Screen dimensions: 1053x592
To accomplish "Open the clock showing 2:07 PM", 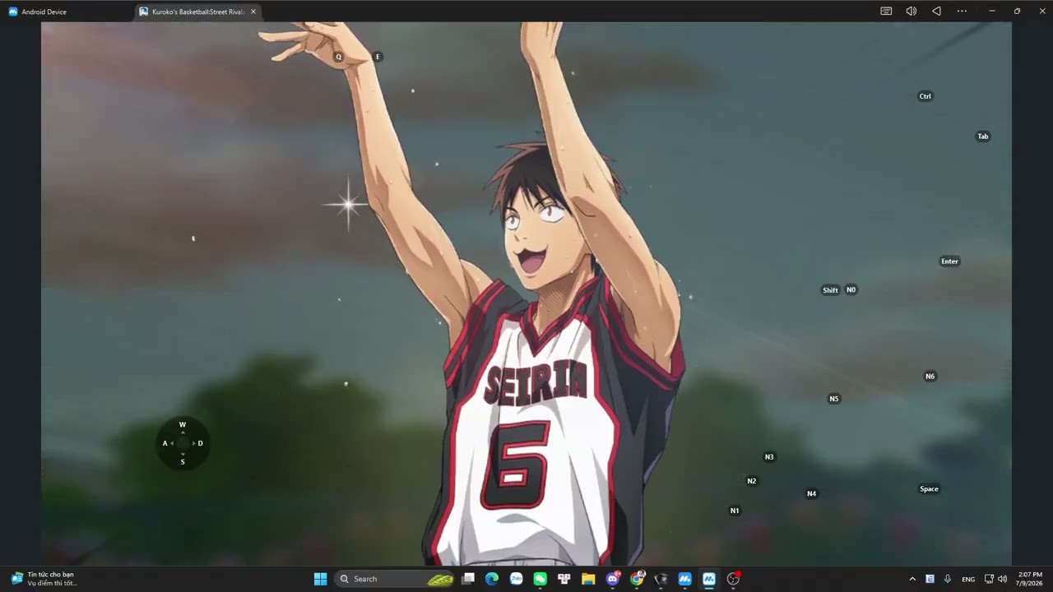I will tap(1030, 579).
